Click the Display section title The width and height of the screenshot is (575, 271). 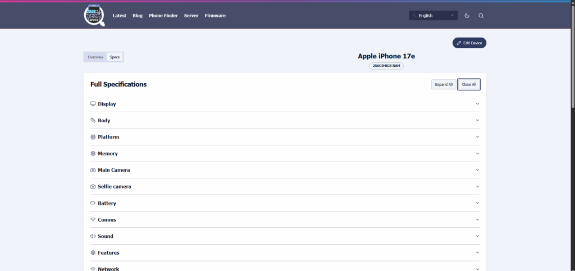(x=107, y=104)
